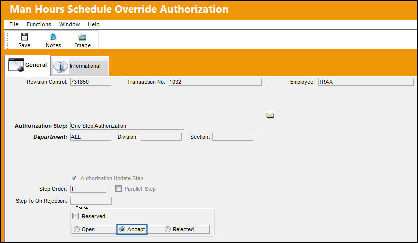This screenshot has width=418, height=243.
Task: Click the Revision Control label
Action: pyautogui.click(x=47, y=82)
